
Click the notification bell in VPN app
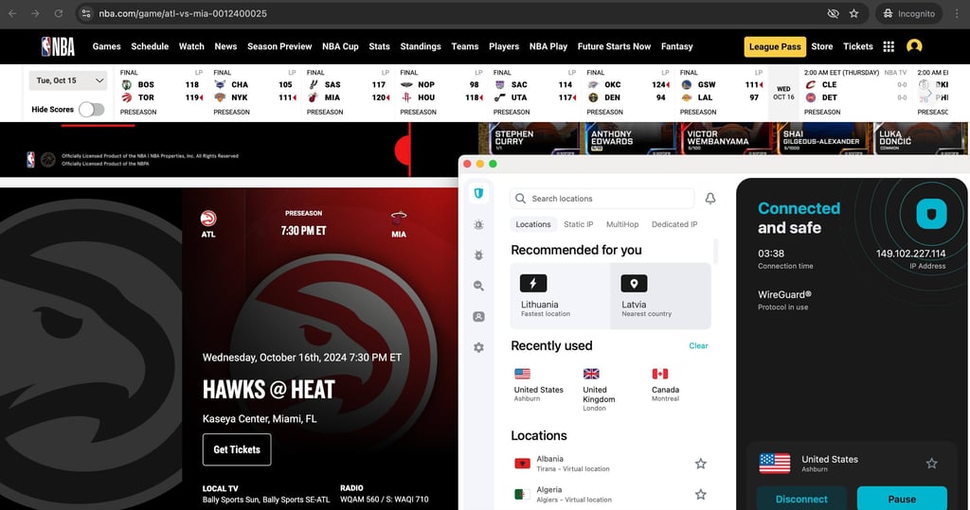coord(710,199)
